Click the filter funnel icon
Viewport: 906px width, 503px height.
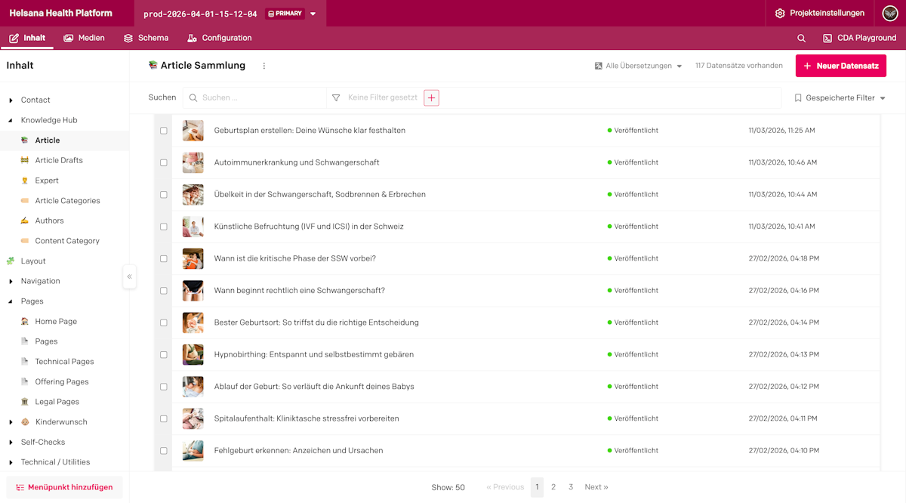pos(336,97)
